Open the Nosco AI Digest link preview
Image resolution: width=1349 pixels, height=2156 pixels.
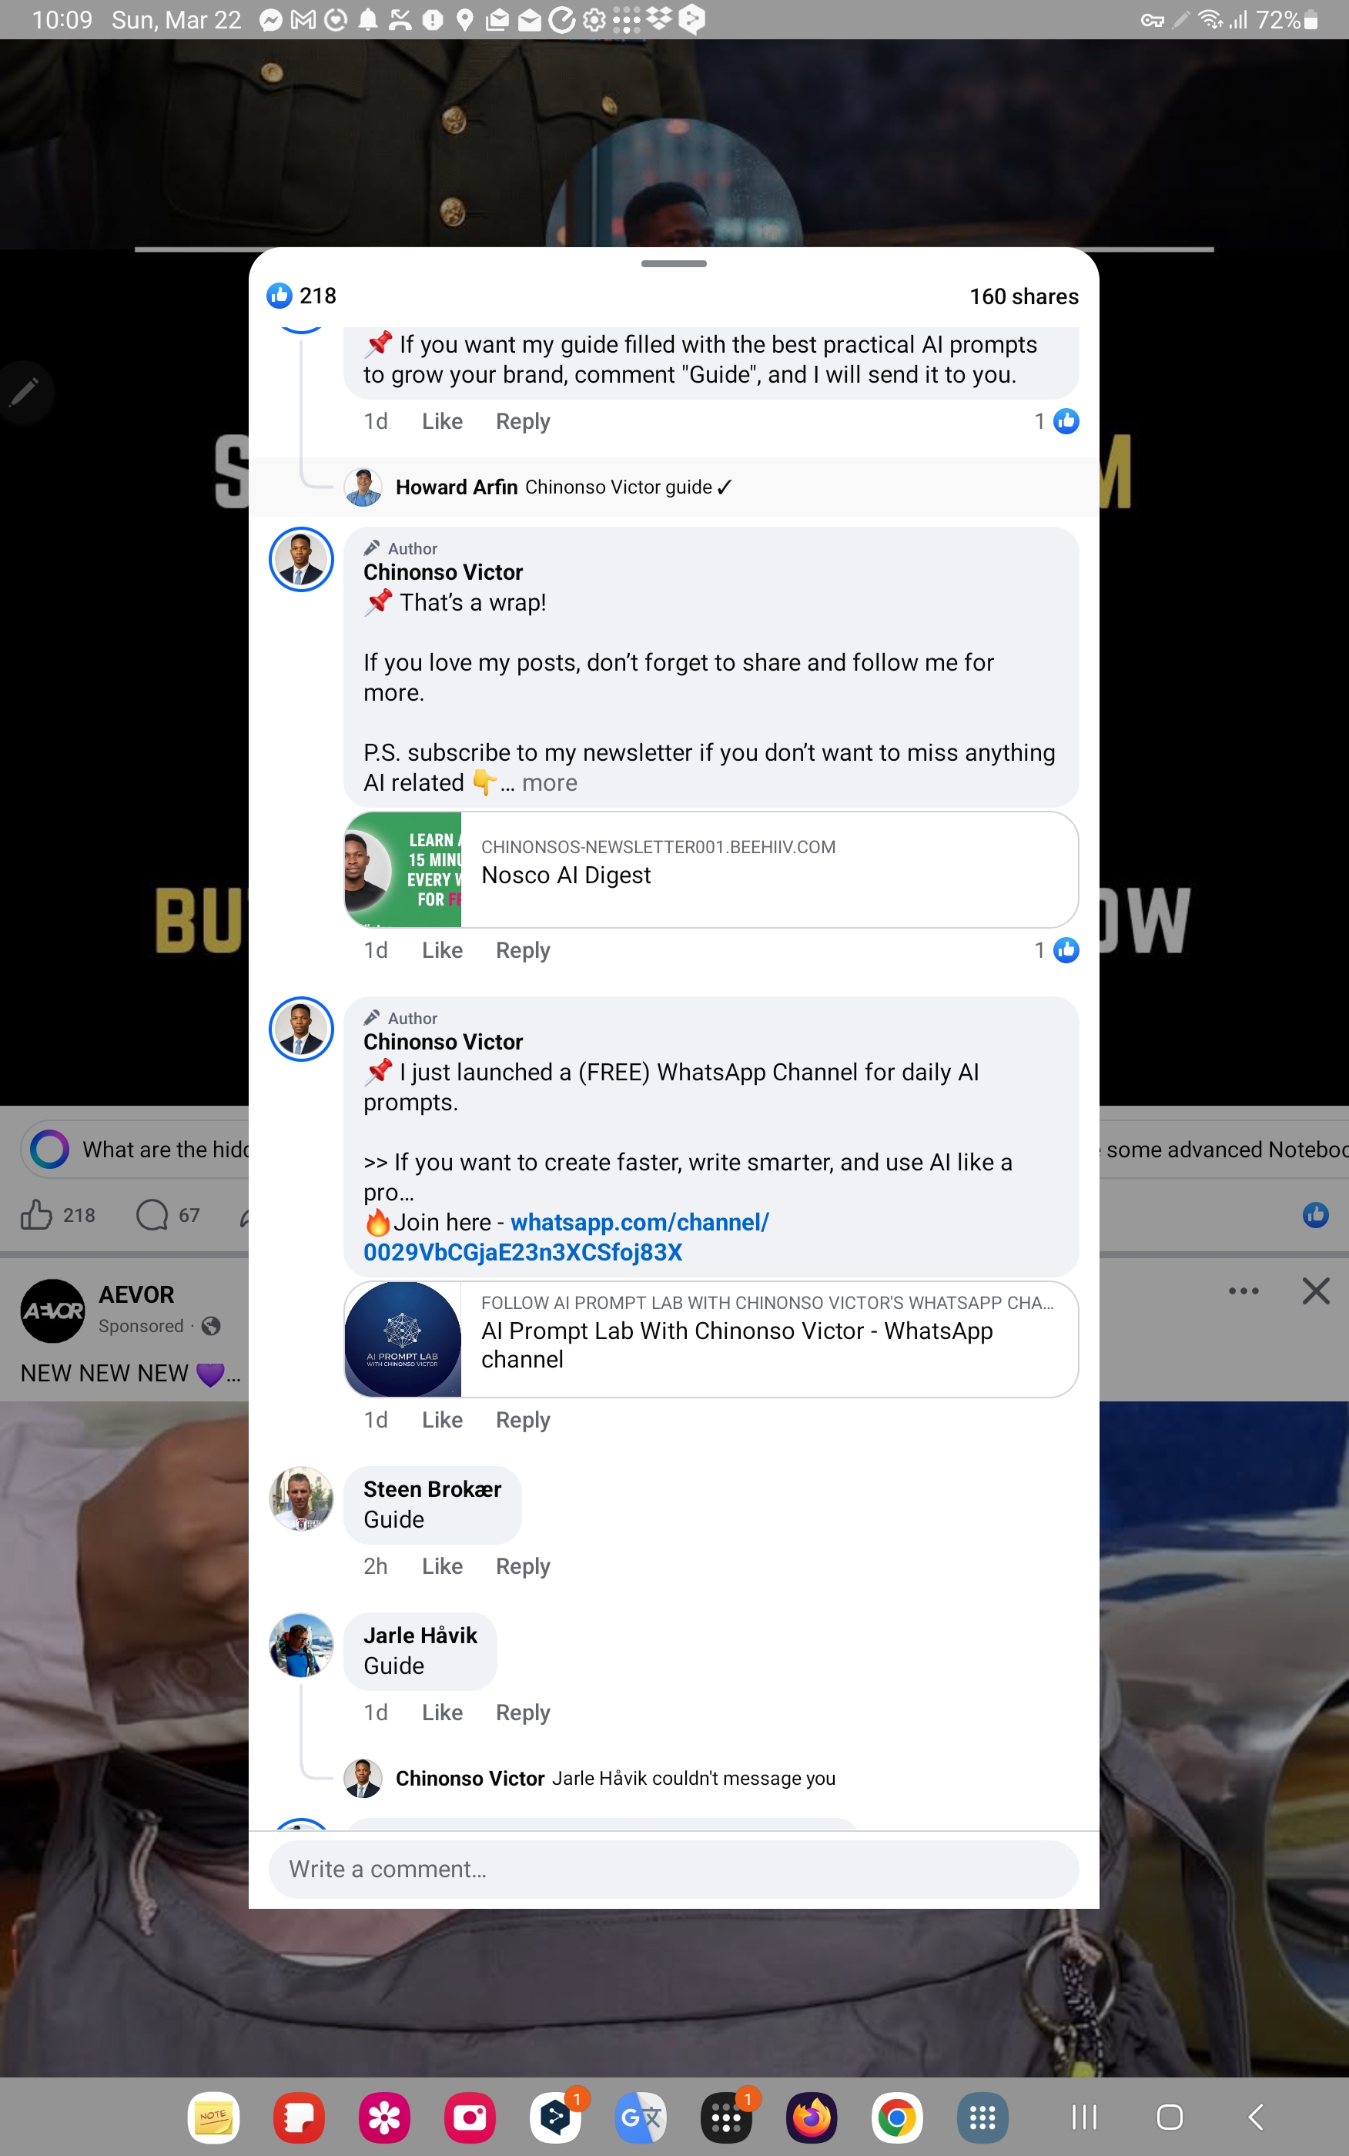[710, 869]
